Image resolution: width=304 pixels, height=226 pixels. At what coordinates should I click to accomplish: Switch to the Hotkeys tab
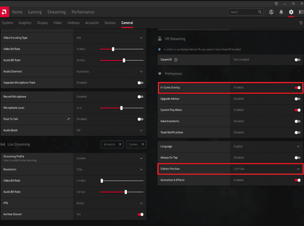point(73,23)
